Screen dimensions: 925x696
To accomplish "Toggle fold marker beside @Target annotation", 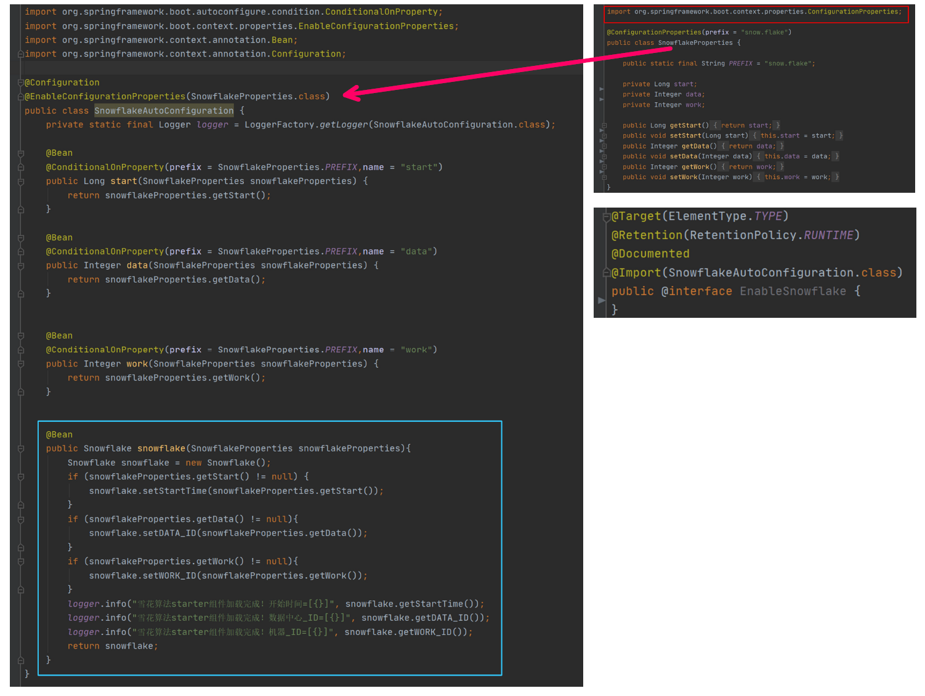I will [x=606, y=216].
